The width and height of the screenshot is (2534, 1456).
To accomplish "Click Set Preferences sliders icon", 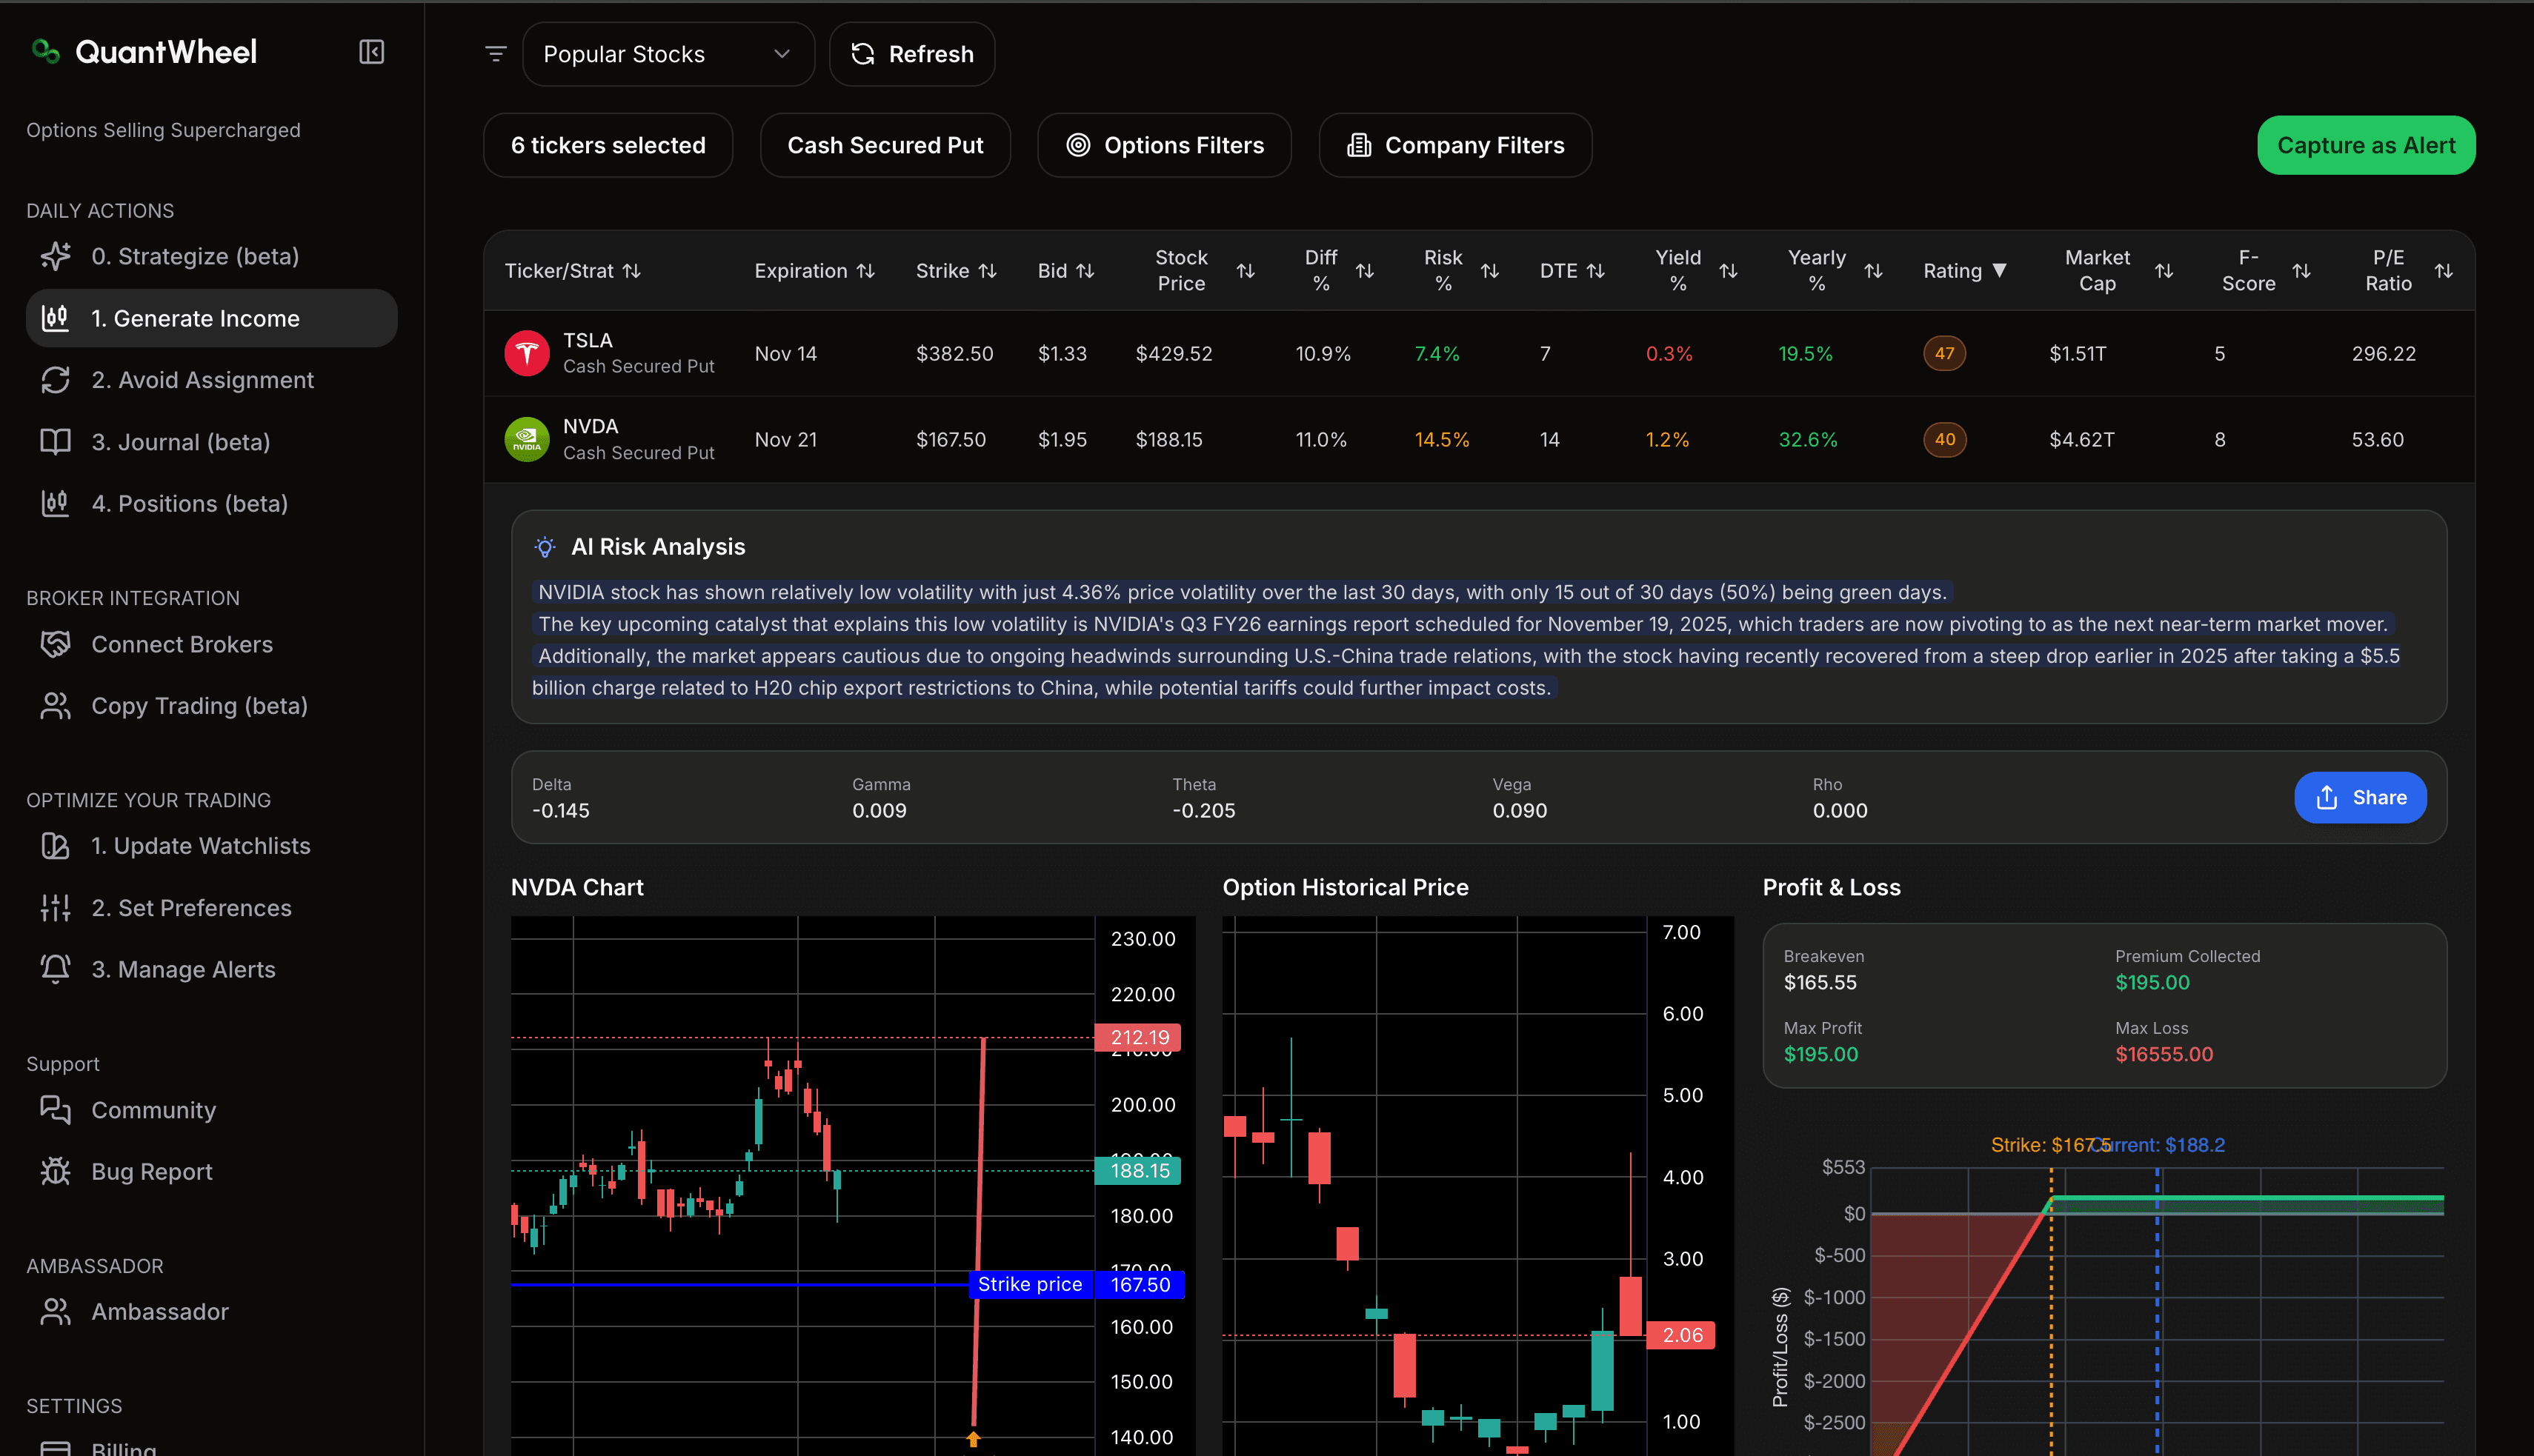I will click(55, 908).
